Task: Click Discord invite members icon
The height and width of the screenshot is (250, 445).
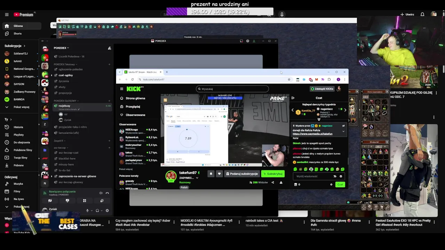Action: pos(110,48)
